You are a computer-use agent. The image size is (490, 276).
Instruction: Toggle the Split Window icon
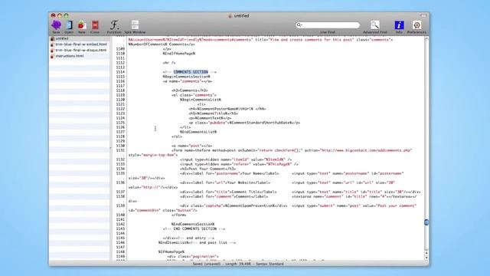coord(135,25)
